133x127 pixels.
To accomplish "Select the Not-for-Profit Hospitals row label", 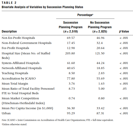I will 18,38.
